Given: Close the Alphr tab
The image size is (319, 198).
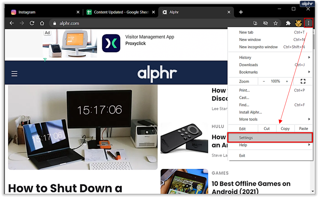Looking at the screenshot, I should [x=229, y=12].
